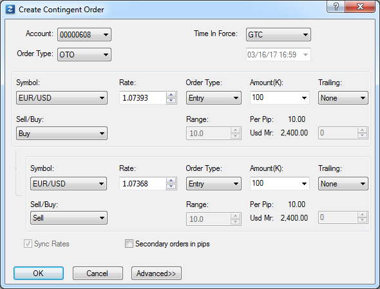
Task: Toggle Secondary orders in pips checkbox
Action: [x=129, y=243]
